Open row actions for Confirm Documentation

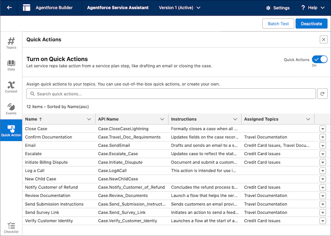pos(323,137)
